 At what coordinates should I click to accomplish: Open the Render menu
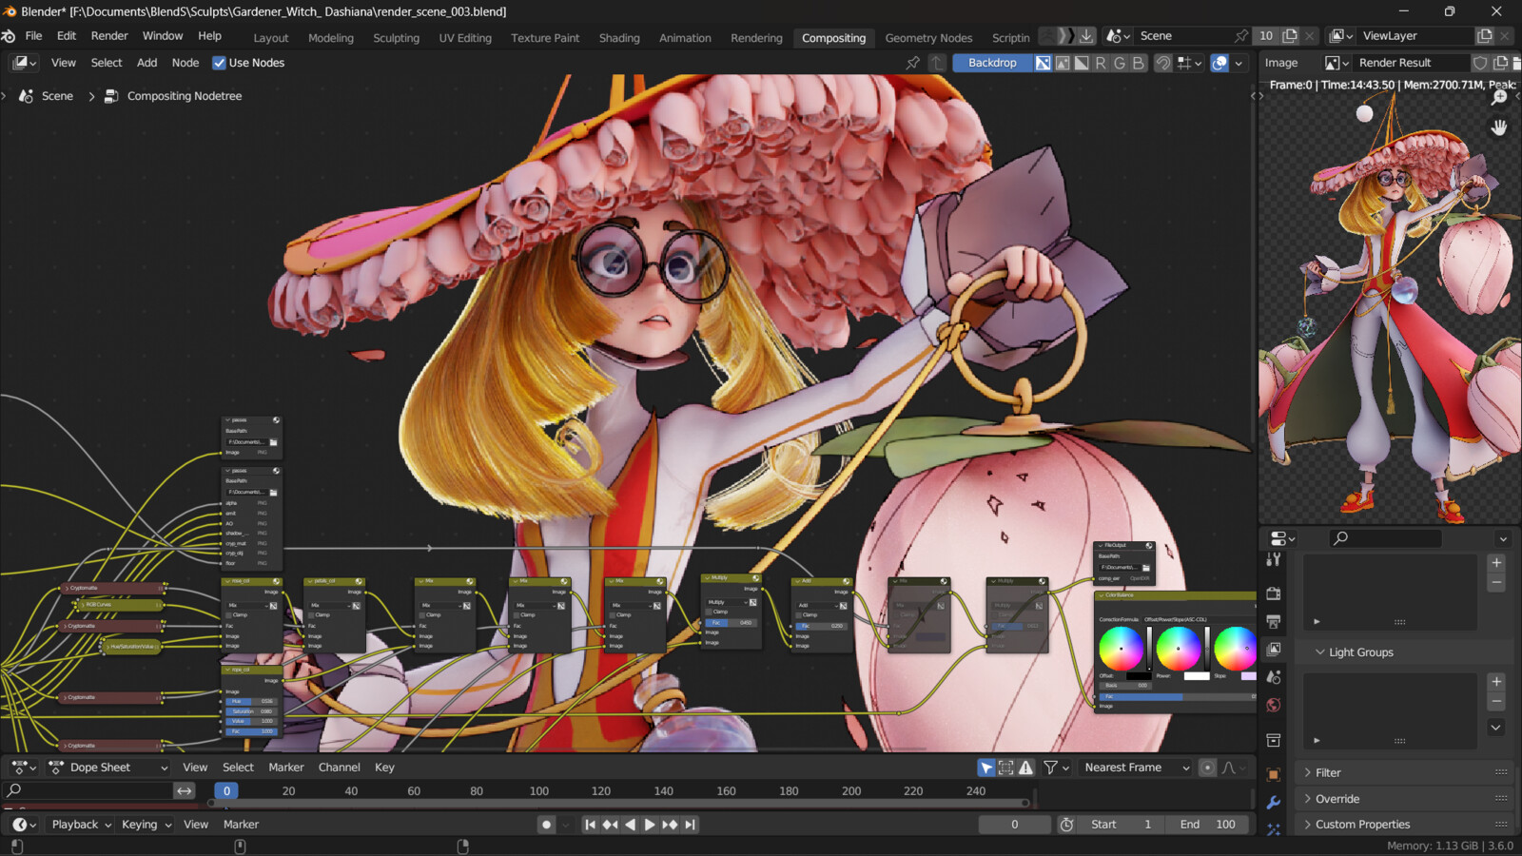point(109,36)
